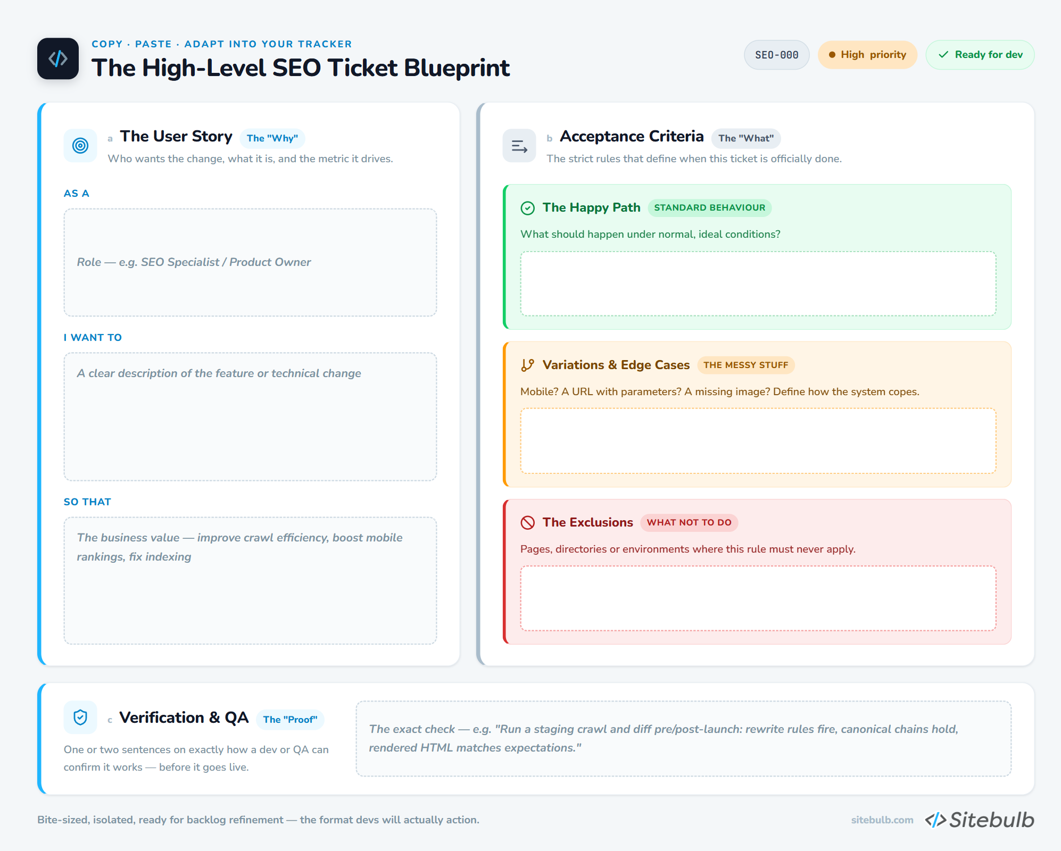Click 'What should happen under normal' text
1061x851 pixels.
pyautogui.click(x=650, y=235)
